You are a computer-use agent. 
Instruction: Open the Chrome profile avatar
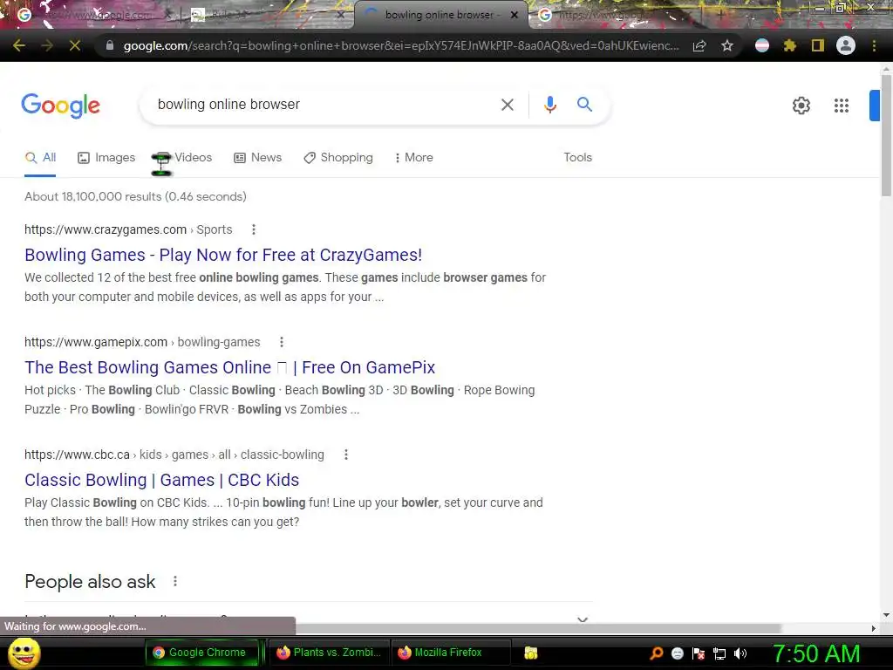point(846,45)
